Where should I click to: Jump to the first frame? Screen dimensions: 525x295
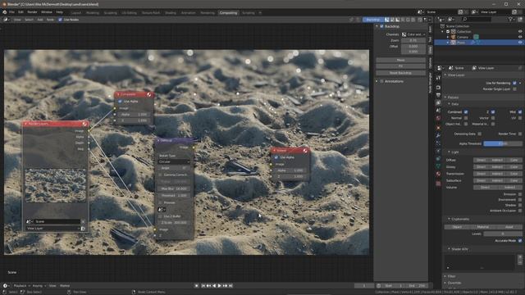coord(203,286)
